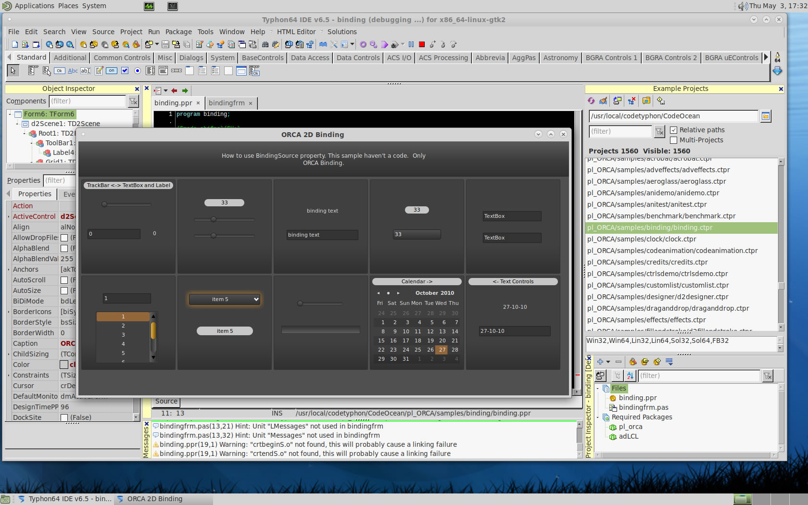
Task: Open the Package menu
Action: point(178,32)
